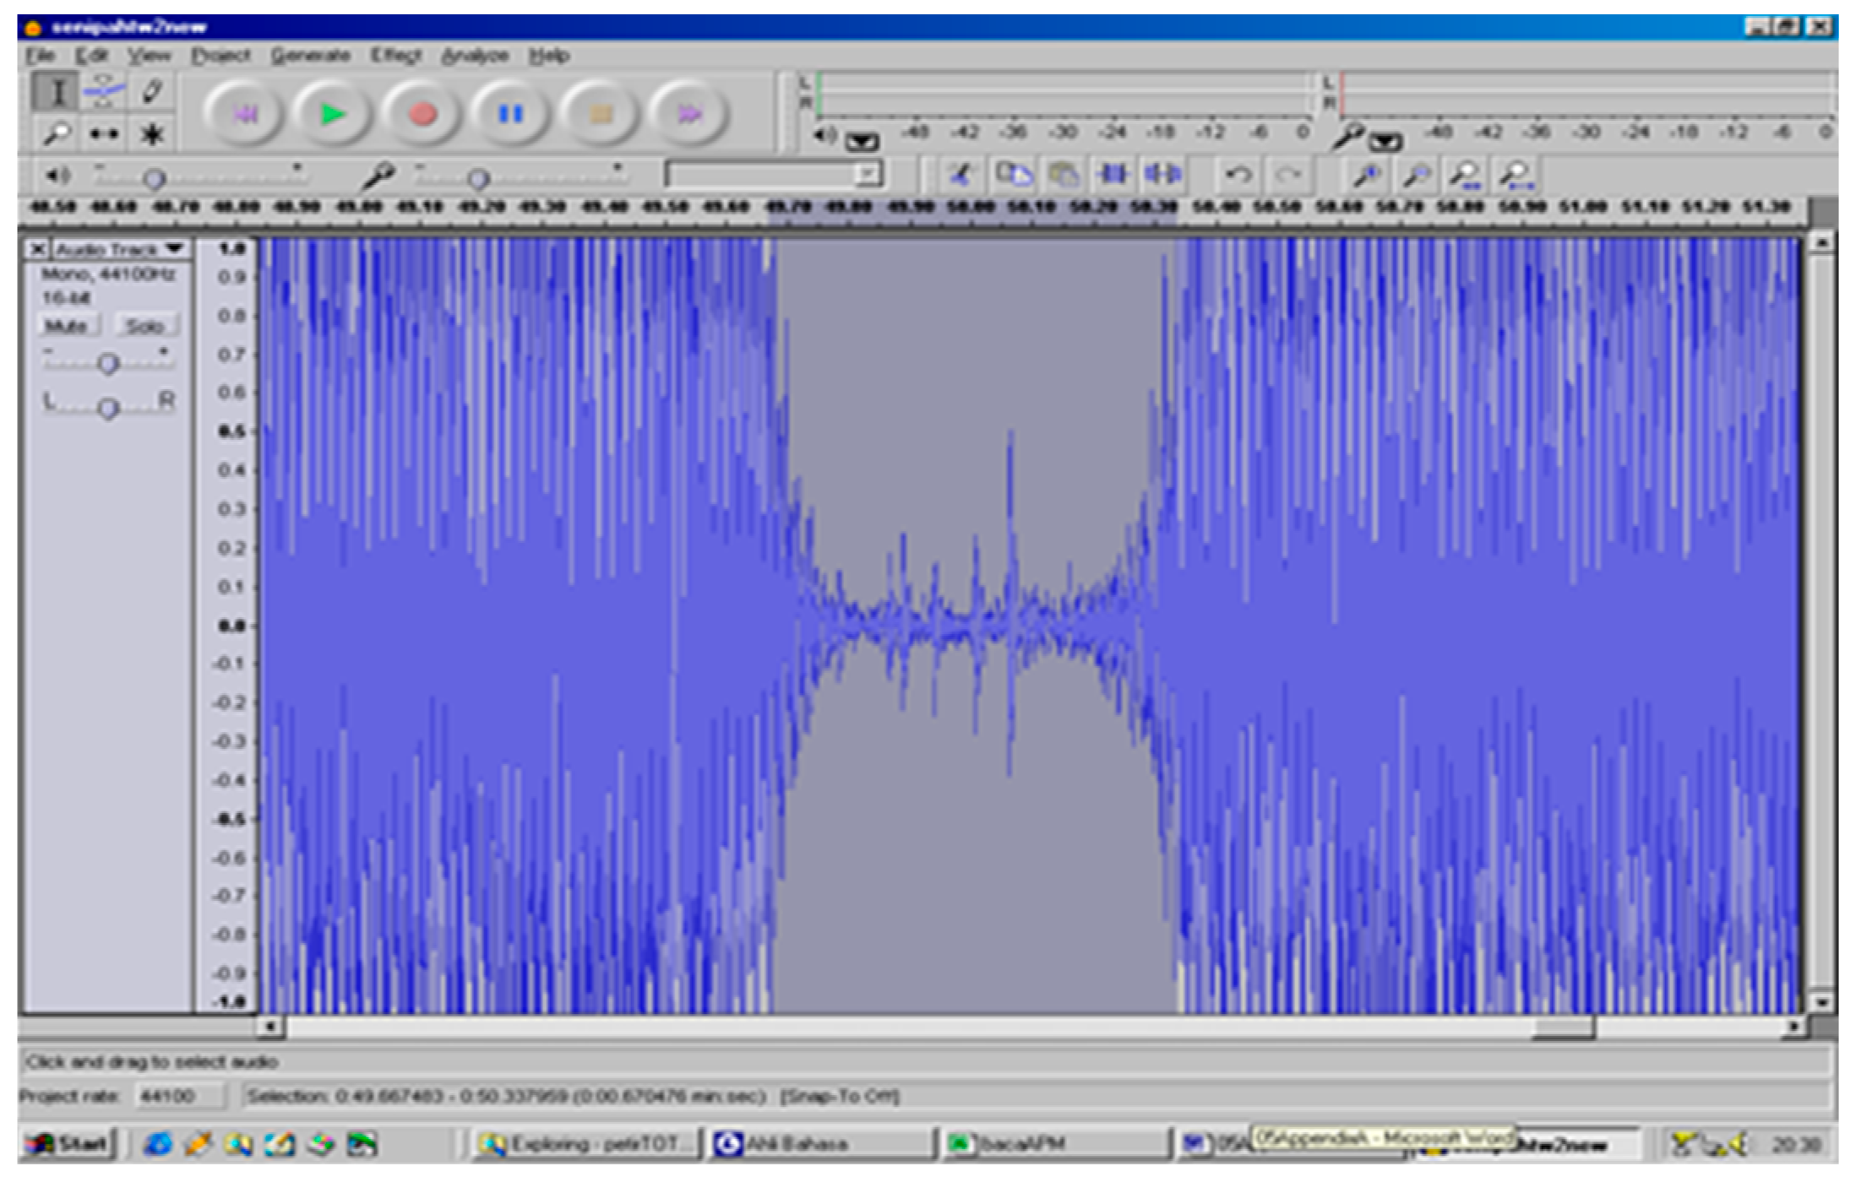Select the Envelope tool
Viewport: 1856px width, 1182px height.
coord(104,91)
